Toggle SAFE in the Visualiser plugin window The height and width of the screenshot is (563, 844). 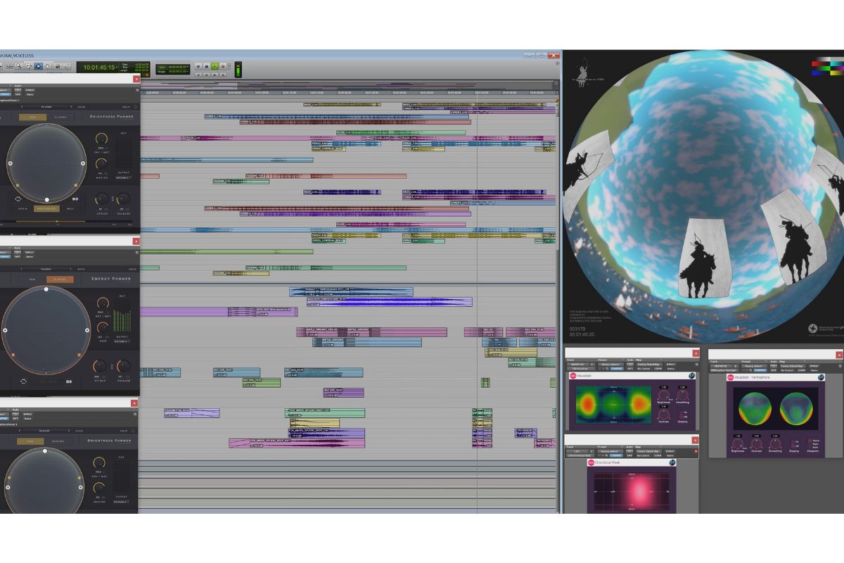click(631, 369)
